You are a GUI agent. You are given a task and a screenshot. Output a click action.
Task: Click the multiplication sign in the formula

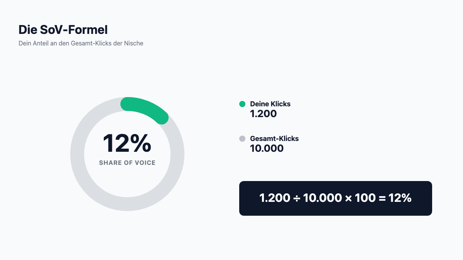[348, 198]
